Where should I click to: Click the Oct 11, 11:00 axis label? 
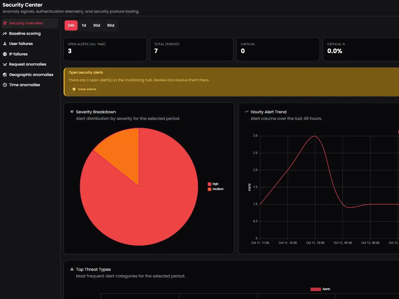point(260,243)
